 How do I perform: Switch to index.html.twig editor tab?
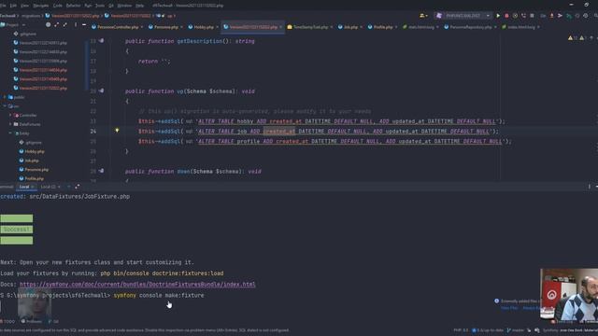pyautogui.click(x=521, y=27)
